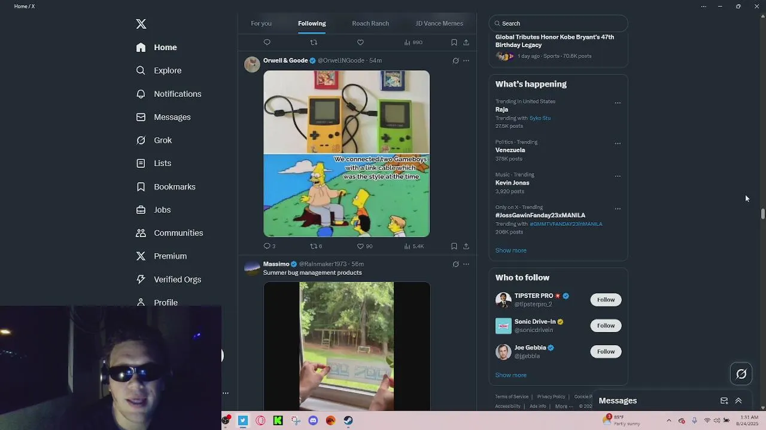Image resolution: width=766 pixels, height=430 pixels.
Task: Bookmark the post with 990 views
Action: [454, 42]
